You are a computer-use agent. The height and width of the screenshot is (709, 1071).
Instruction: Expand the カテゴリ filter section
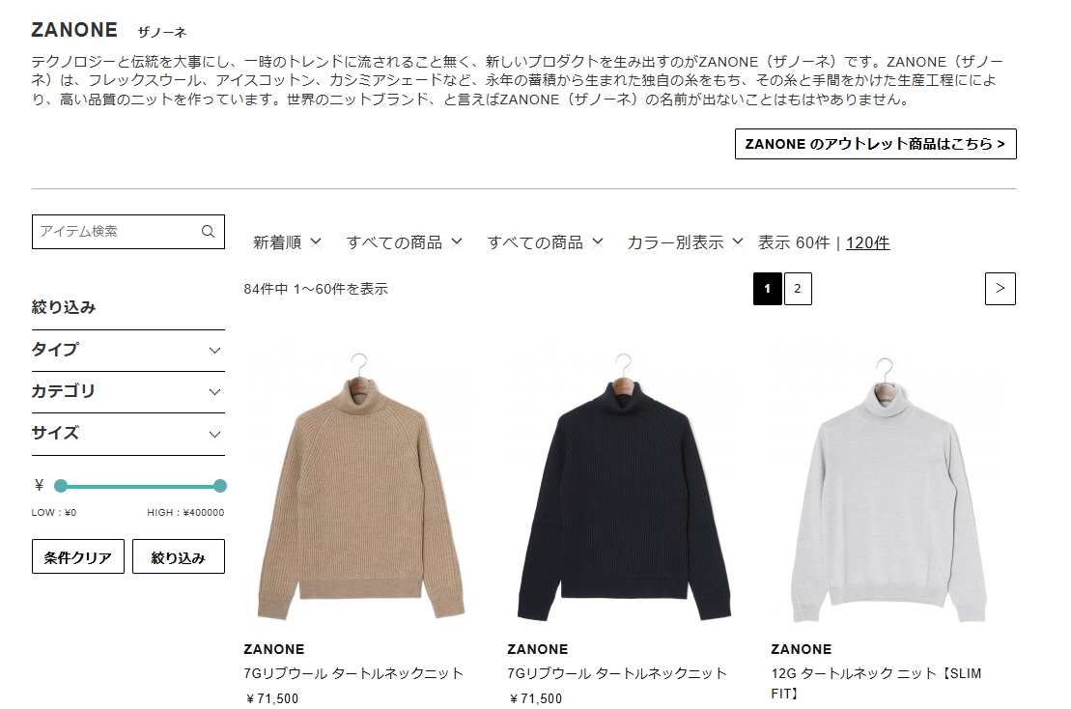tap(127, 392)
